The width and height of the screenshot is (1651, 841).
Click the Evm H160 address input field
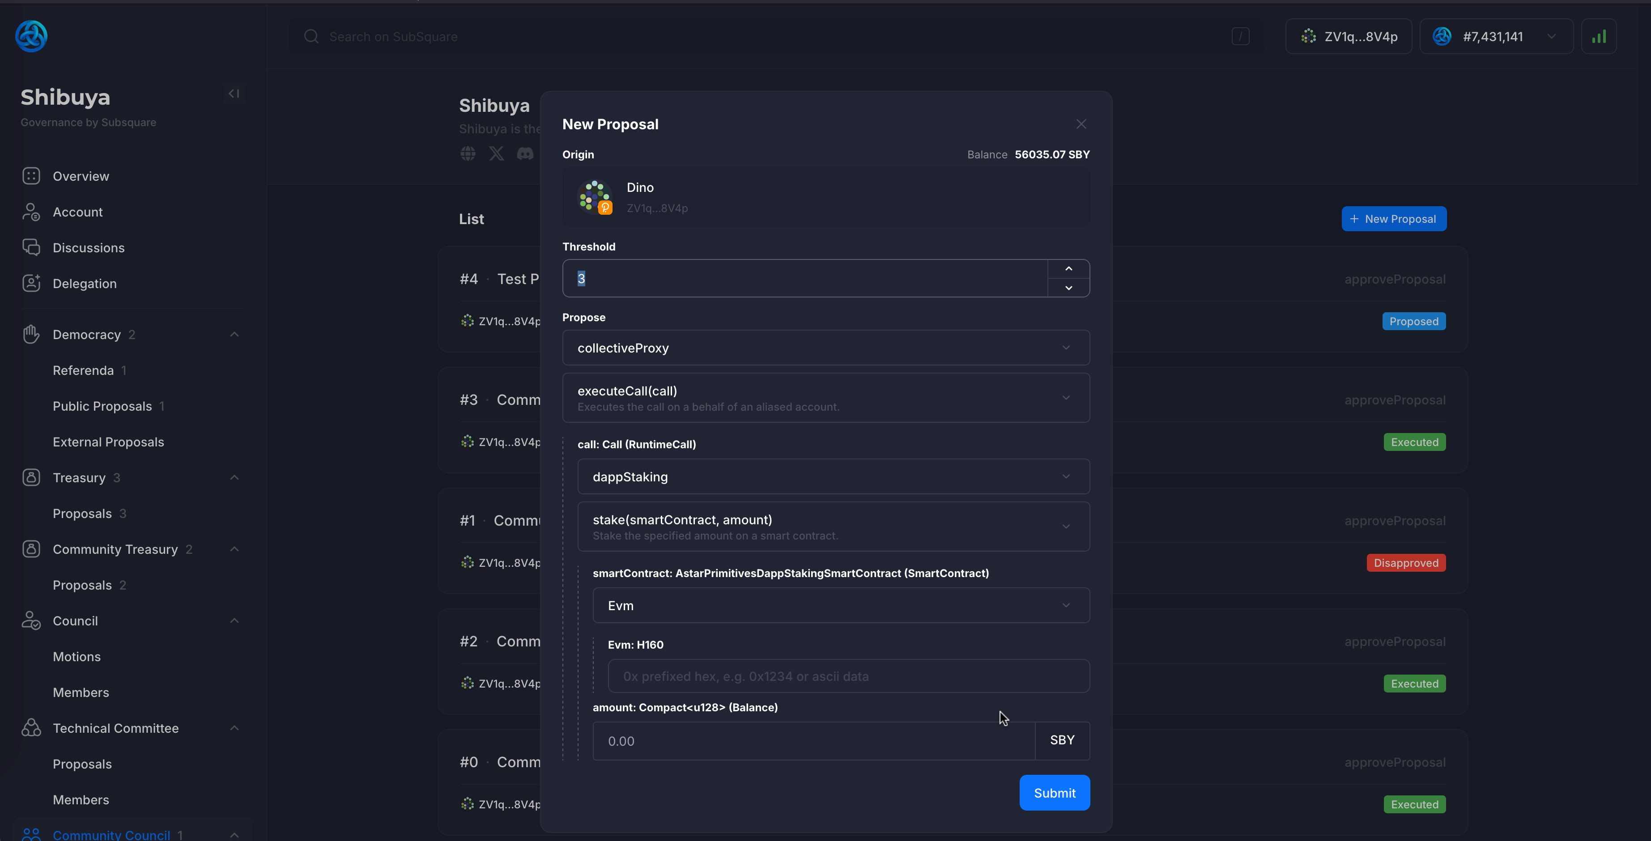point(841,676)
